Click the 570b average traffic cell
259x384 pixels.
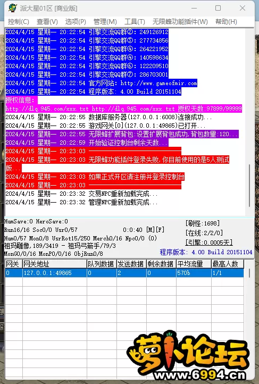pos(194,273)
